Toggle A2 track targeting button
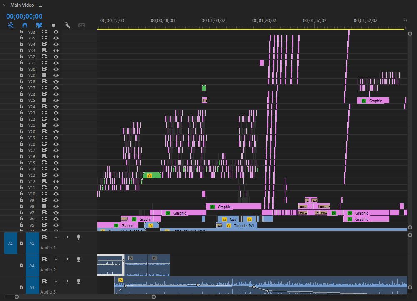 [32, 265]
